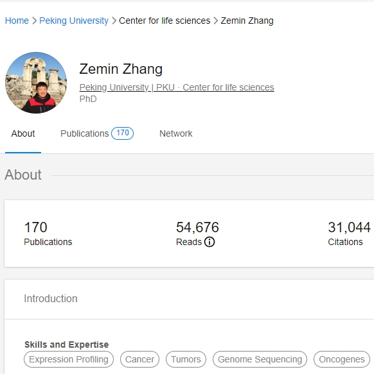The height and width of the screenshot is (374, 374).
Task: Click the Introduction heading
Action: (x=51, y=299)
